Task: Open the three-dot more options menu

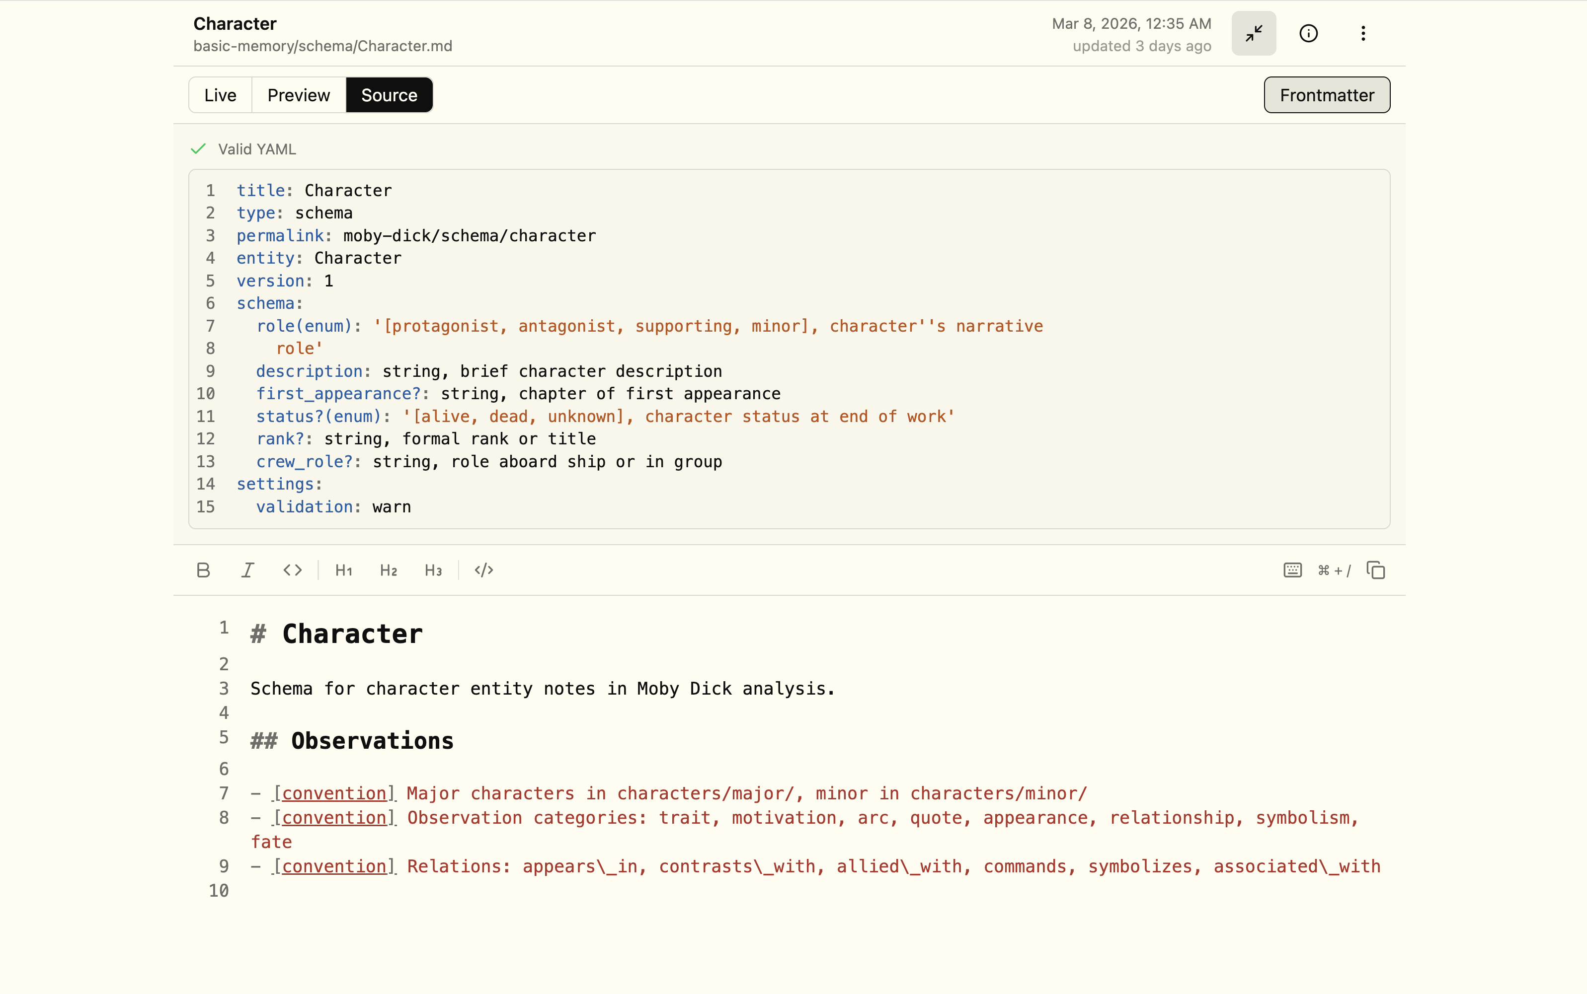Action: pos(1363,34)
